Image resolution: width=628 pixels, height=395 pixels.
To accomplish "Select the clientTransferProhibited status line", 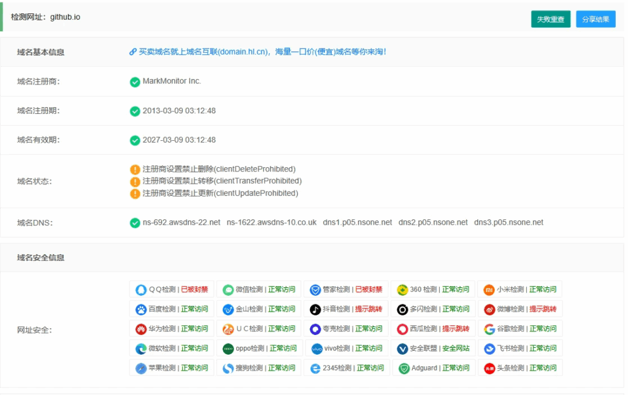I will pyautogui.click(x=222, y=181).
